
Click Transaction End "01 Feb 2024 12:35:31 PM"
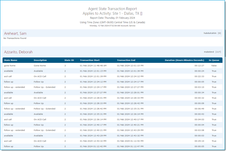coord(130,109)
